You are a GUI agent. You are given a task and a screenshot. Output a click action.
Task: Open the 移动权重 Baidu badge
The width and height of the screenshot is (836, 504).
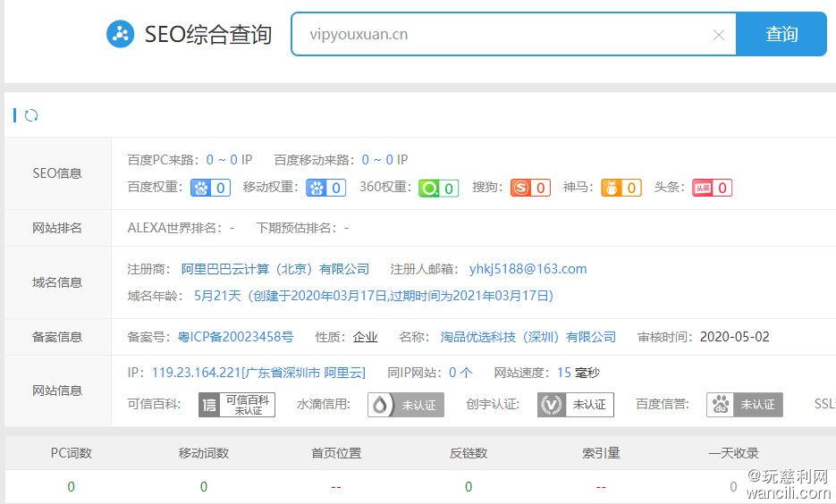[x=325, y=188]
